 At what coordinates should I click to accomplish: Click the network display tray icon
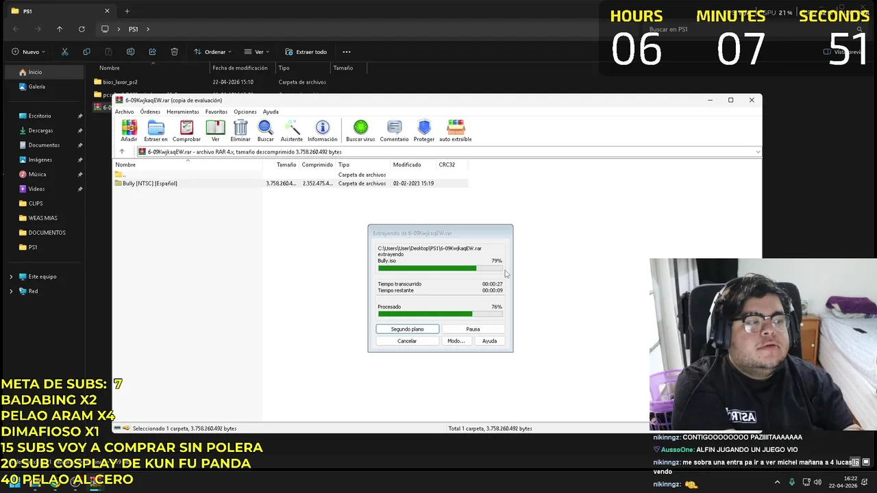806,482
